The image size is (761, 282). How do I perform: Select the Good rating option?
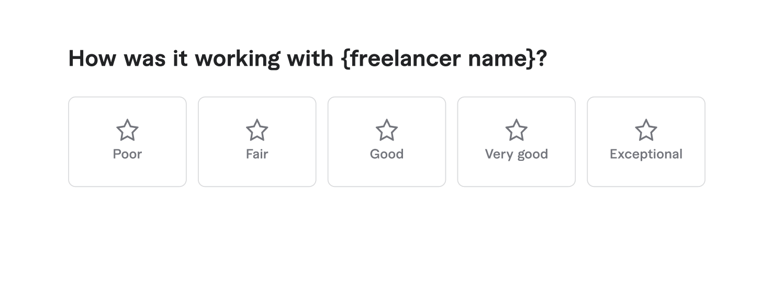(387, 142)
